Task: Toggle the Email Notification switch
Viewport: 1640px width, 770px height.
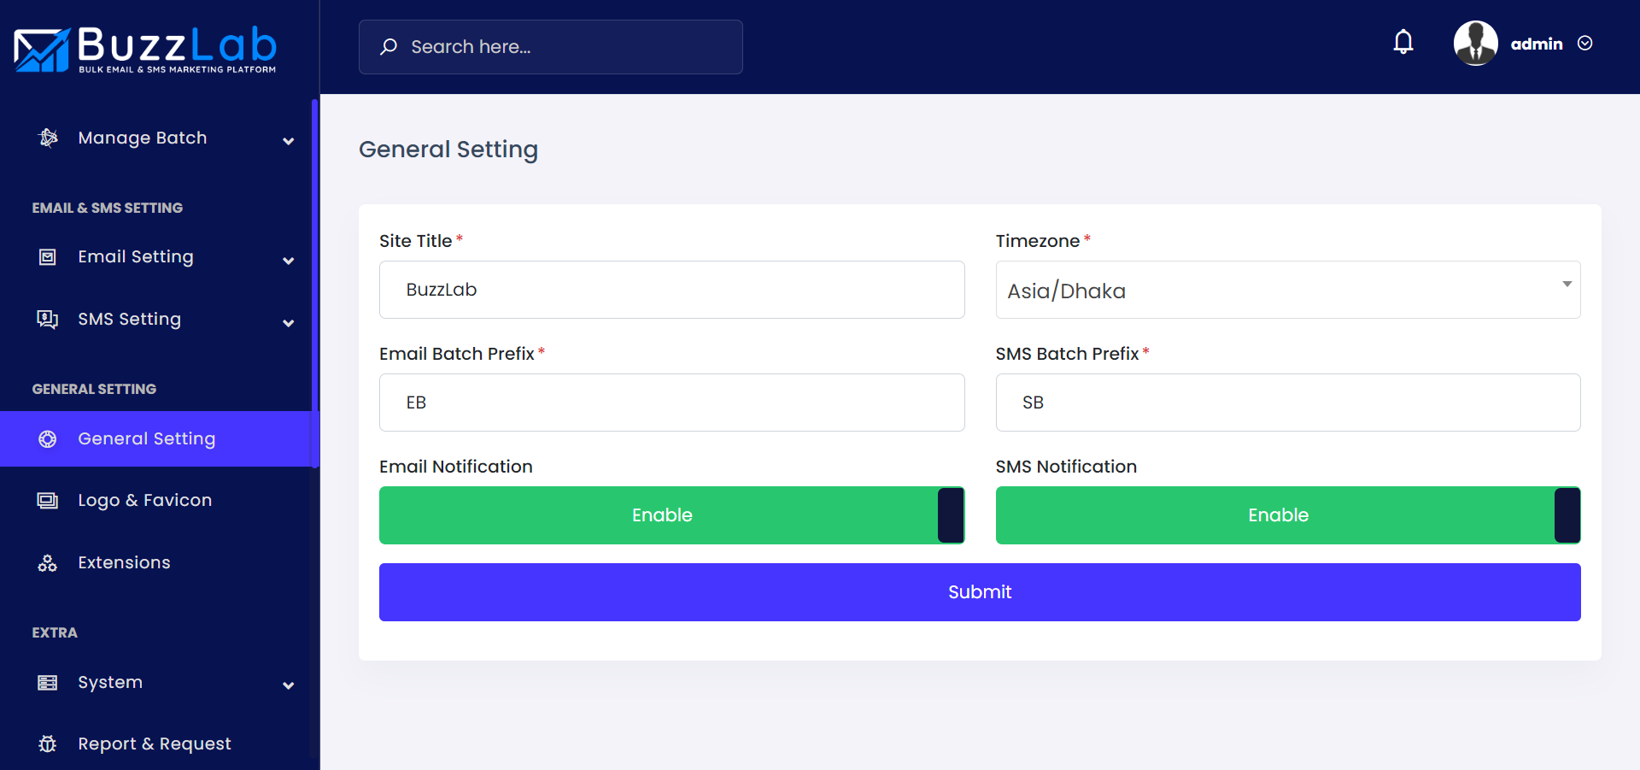Action: [671, 515]
